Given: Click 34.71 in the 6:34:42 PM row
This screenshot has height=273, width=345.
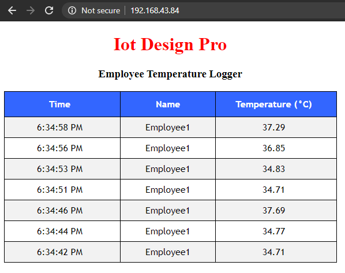Looking at the screenshot, I should click(273, 252).
